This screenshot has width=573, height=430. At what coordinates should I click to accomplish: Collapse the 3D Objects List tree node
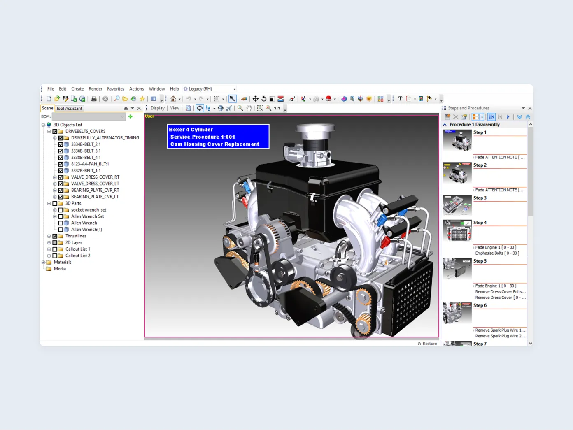43,125
